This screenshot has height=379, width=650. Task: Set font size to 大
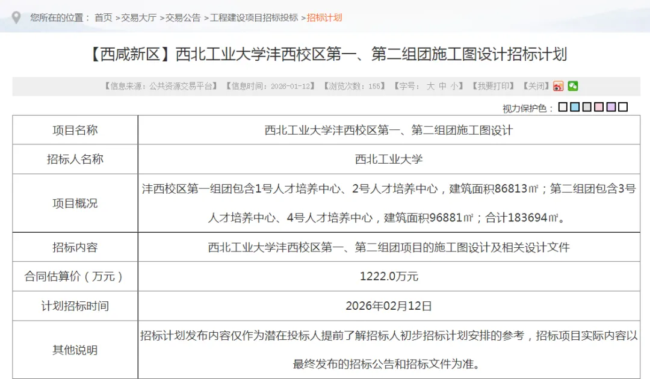pyautogui.click(x=430, y=86)
